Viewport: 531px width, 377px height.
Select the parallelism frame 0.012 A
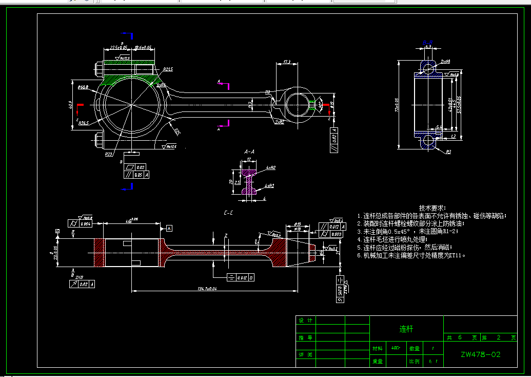[332, 227]
